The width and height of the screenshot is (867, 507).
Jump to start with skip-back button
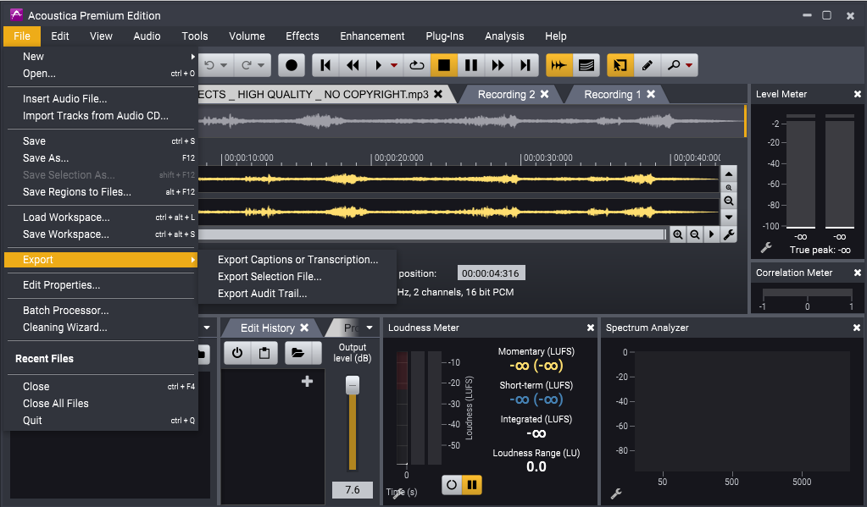click(325, 65)
